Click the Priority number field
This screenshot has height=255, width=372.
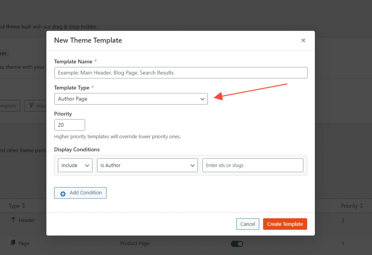click(69, 125)
